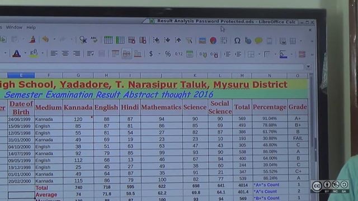Apply the Highlighting Color paint bucket
The height and width of the screenshot is (201, 358).
tap(34, 54)
